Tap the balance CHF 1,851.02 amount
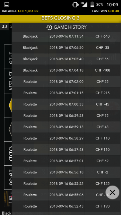 28,11
